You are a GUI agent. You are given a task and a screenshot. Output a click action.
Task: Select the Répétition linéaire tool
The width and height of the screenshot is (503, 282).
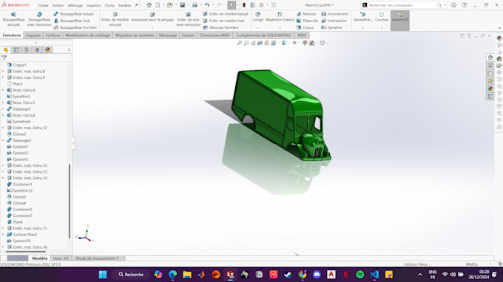coord(280,17)
